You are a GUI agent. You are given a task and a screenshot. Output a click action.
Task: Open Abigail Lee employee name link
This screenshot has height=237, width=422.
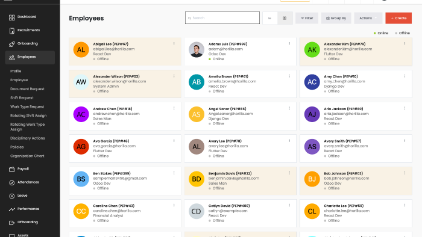110,44
